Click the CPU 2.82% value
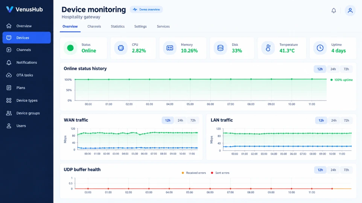This screenshot has height=203, width=362. click(139, 51)
